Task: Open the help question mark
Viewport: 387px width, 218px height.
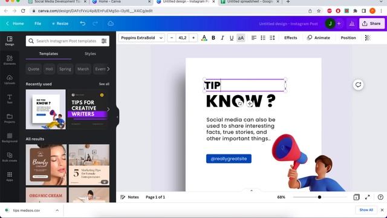Action: [380, 197]
